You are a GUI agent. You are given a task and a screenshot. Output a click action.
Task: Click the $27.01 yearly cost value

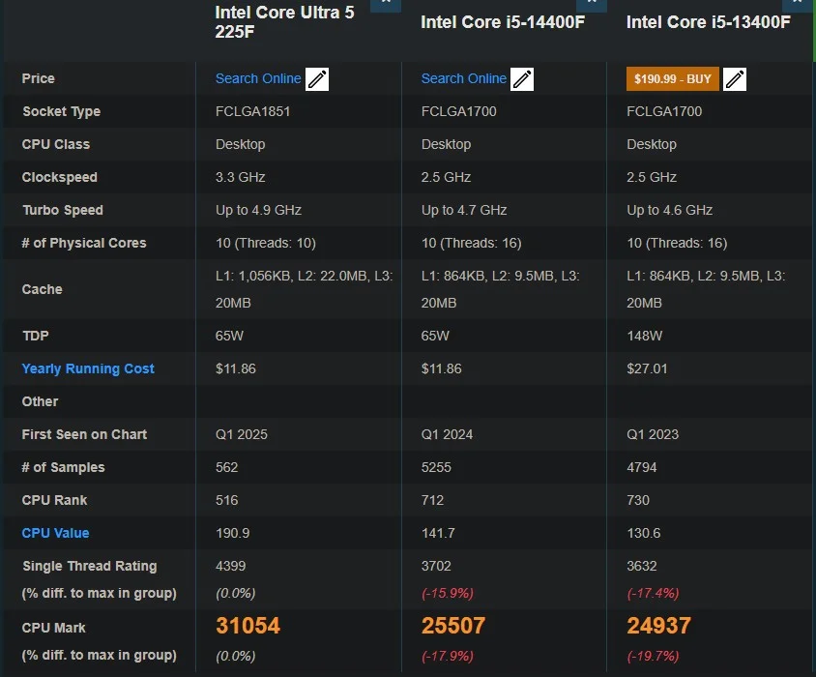point(647,368)
